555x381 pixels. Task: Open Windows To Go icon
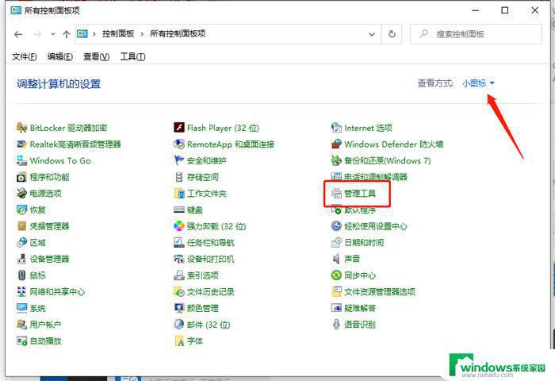coord(21,160)
